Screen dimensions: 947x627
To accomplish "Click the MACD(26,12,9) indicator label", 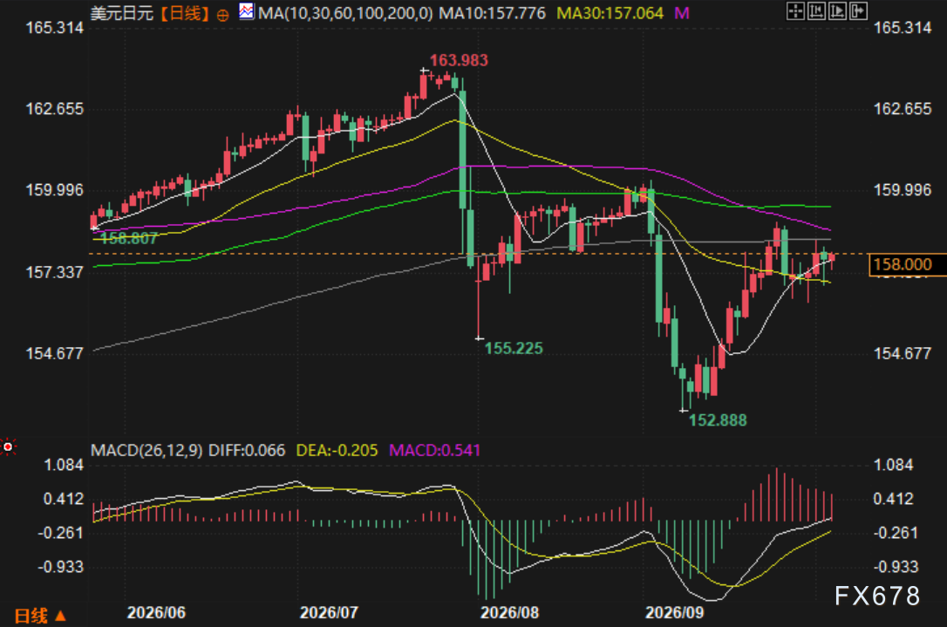I will [x=146, y=451].
